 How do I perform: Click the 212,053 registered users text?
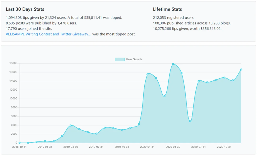[x=174, y=18]
